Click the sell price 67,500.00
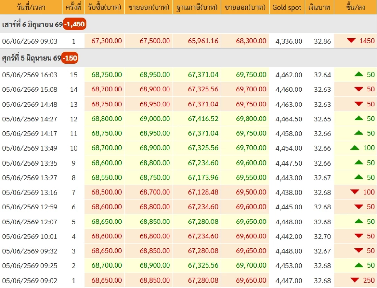The width and height of the screenshot is (377, 288). 155,41
